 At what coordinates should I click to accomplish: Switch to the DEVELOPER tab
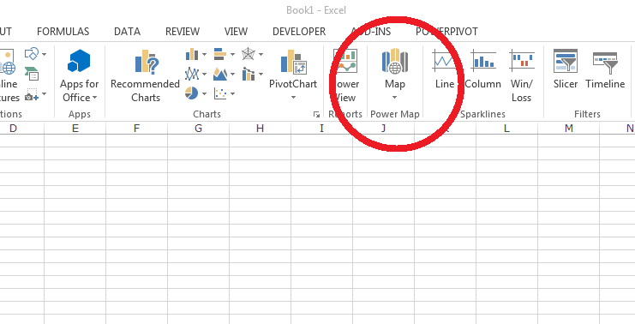tap(299, 32)
